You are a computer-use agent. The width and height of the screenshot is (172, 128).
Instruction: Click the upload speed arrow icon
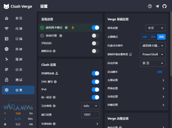pos(5,114)
